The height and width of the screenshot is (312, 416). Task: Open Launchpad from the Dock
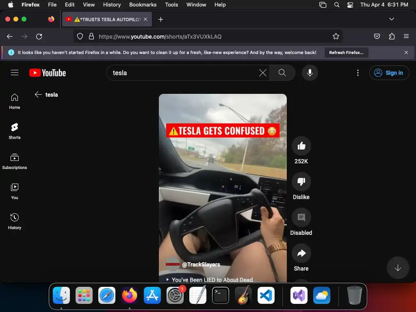84,295
